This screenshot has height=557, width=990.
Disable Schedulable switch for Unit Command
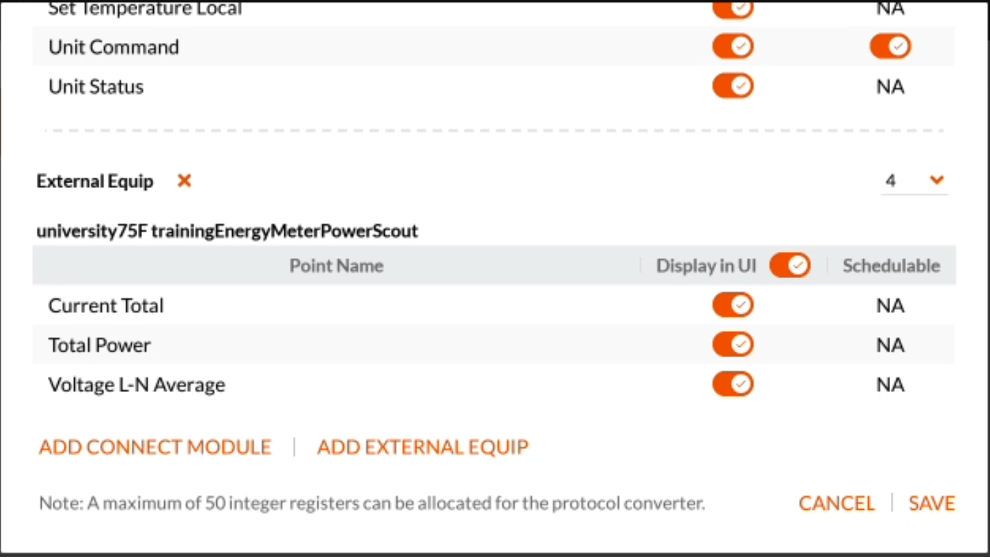click(890, 46)
